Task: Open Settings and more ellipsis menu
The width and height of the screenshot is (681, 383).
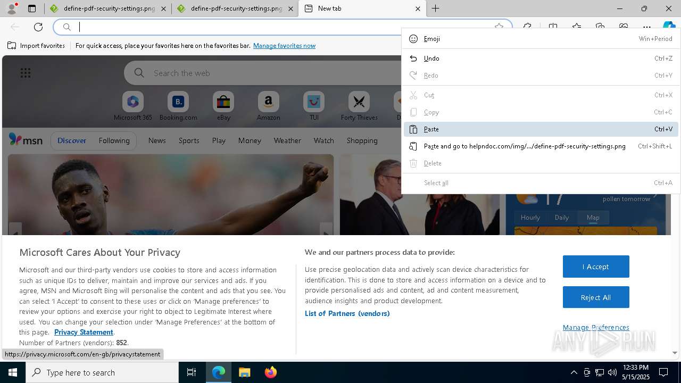Action: (647, 27)
